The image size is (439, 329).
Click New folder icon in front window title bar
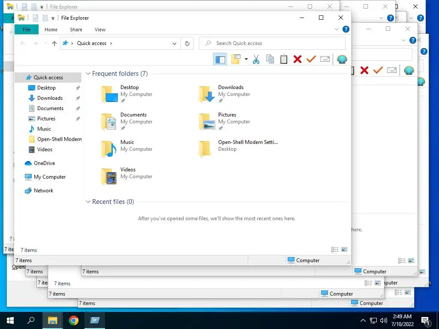point(45,18)
